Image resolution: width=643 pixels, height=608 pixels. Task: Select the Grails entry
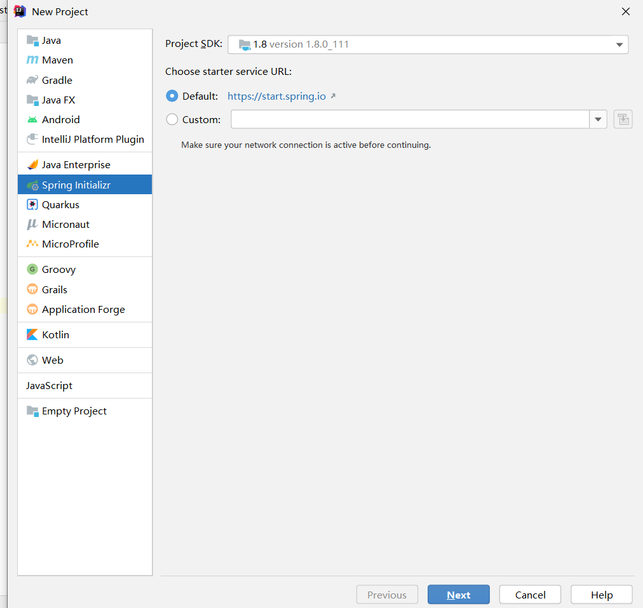(85, 289)
